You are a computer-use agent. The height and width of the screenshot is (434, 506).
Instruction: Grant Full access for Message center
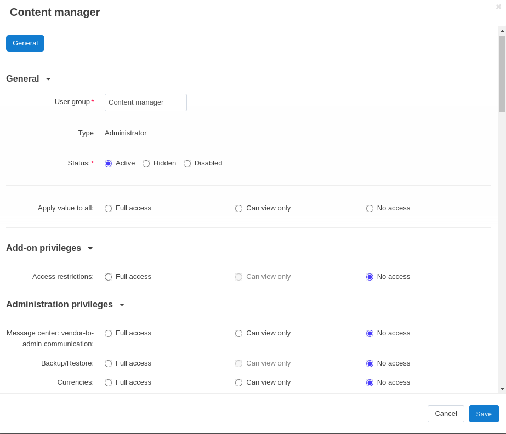pos(109,333)
